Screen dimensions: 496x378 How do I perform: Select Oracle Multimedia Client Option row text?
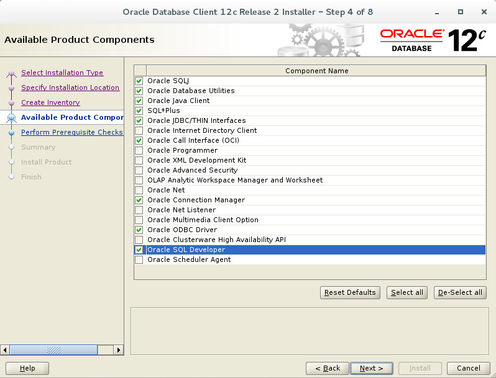click(x=203, y=220)
